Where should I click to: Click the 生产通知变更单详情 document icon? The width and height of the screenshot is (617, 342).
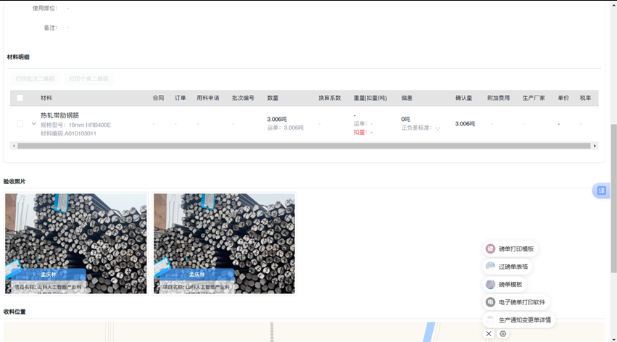pyautogui.click(x=491, y=320)
